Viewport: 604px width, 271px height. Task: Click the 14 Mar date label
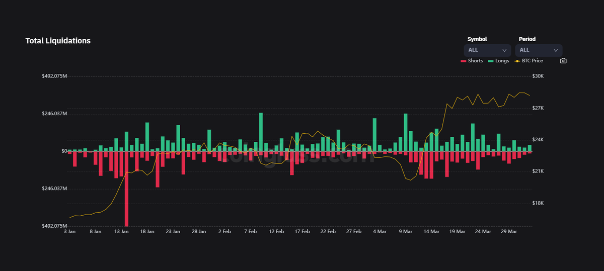click(x=431, y=232)
